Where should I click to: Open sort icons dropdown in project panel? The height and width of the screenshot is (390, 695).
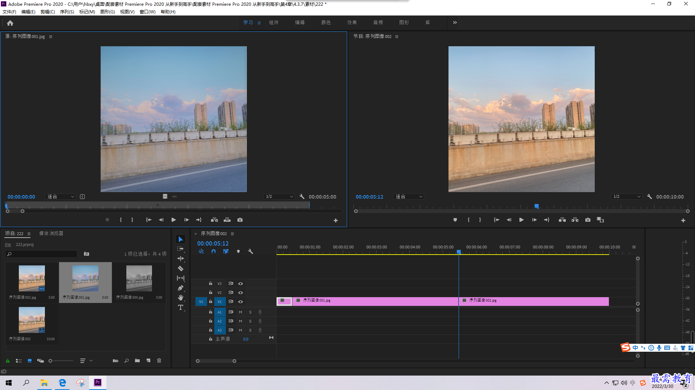coord(86,360)
